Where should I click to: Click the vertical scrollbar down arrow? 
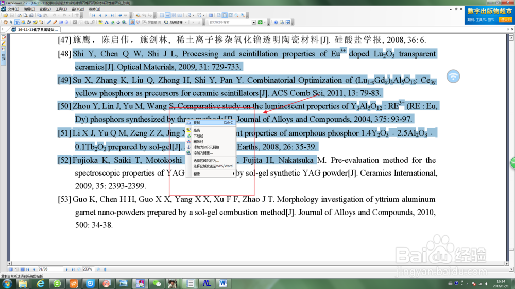511,269
